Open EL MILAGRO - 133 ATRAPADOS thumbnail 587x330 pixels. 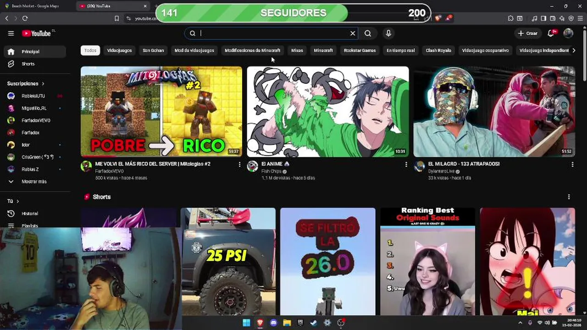click(494, 112)
